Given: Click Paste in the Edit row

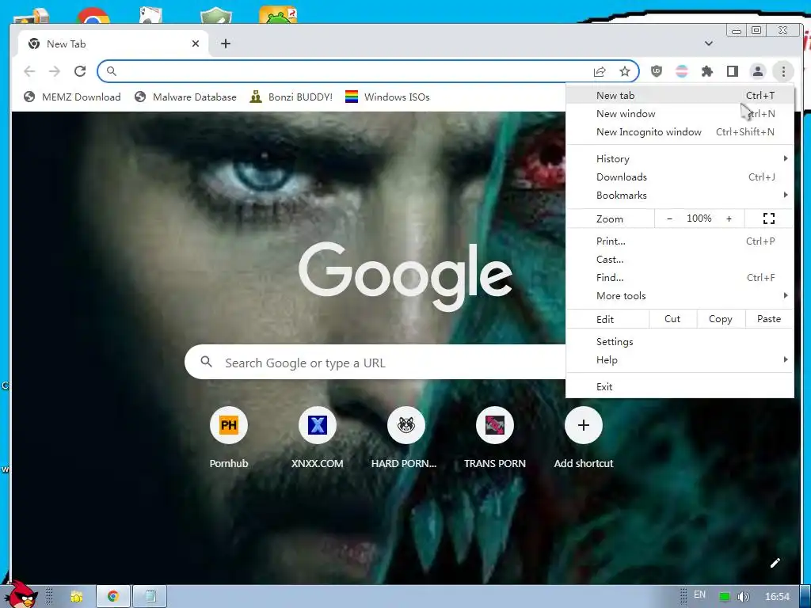Looking at the screenshot, I should coord(768,319).
